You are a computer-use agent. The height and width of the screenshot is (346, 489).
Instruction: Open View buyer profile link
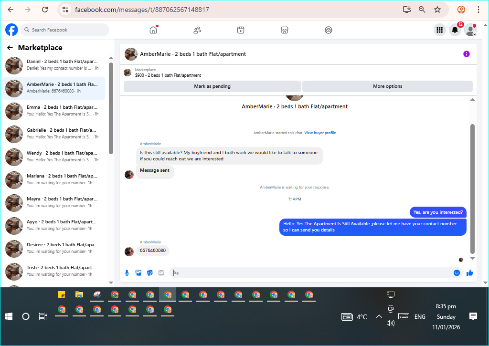320,133
